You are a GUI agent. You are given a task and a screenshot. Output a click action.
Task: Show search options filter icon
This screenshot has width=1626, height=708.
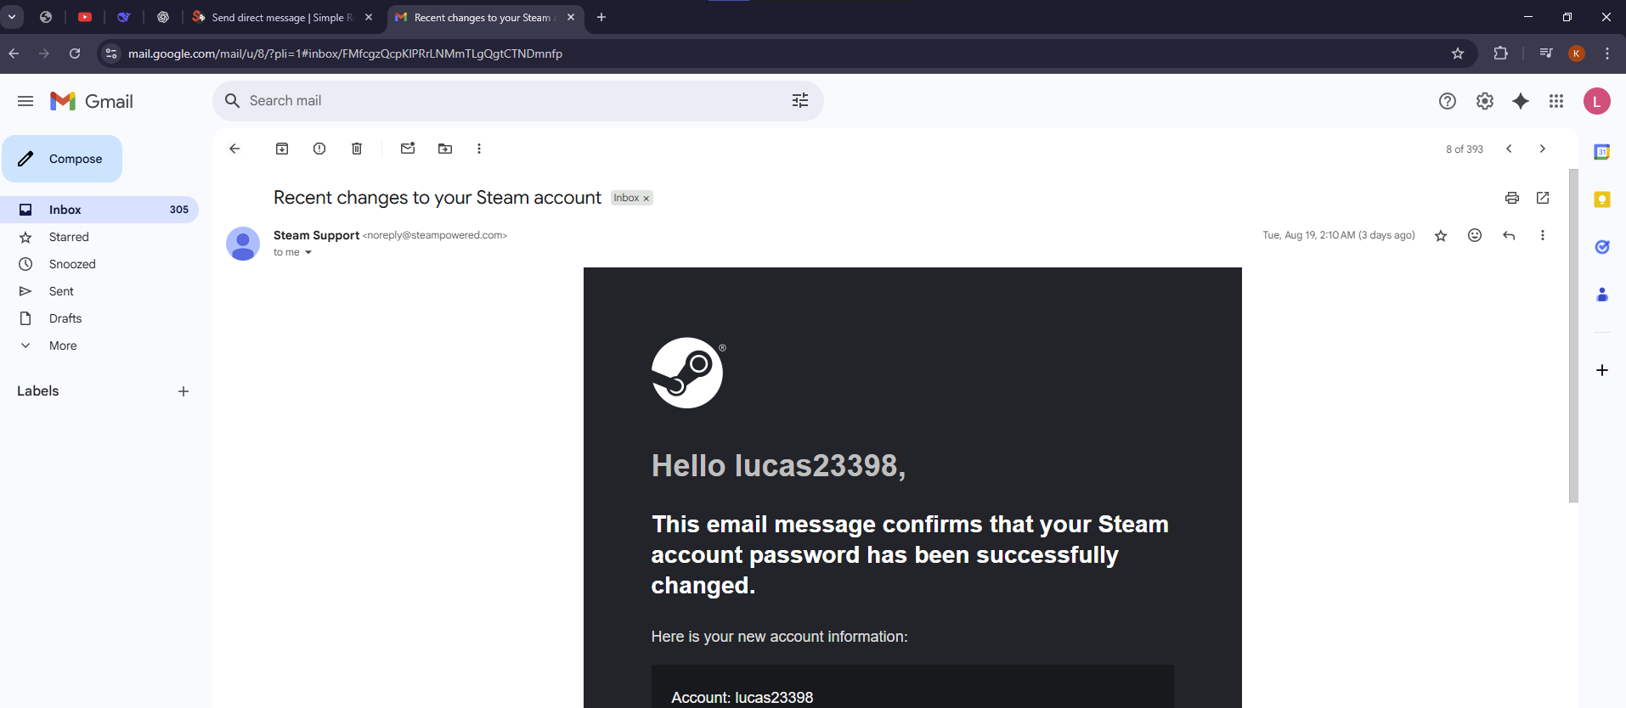(x=800, y=101)
